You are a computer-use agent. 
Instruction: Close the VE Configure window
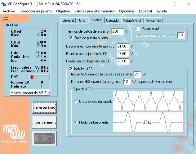click(189, 4)
